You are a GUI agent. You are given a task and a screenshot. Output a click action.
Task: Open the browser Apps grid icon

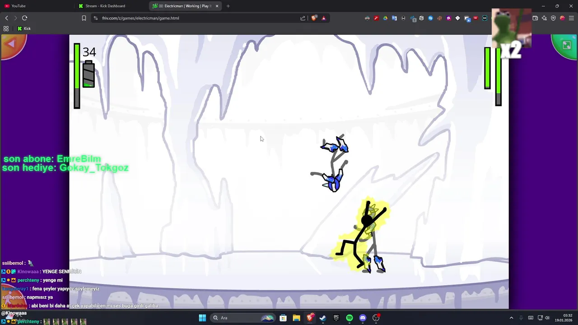pos(6,28)
